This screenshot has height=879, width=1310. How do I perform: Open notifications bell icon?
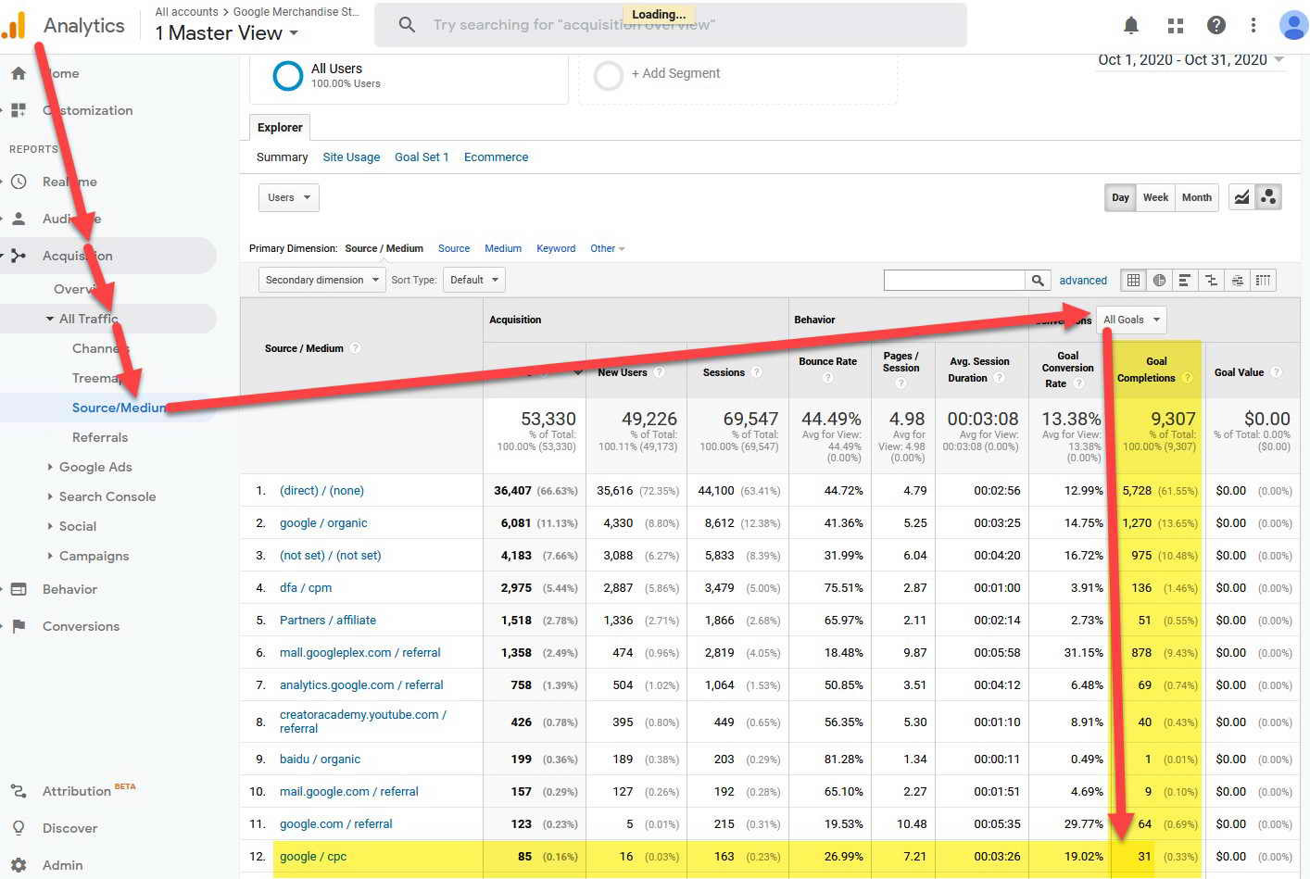[x=1131, y=25]
